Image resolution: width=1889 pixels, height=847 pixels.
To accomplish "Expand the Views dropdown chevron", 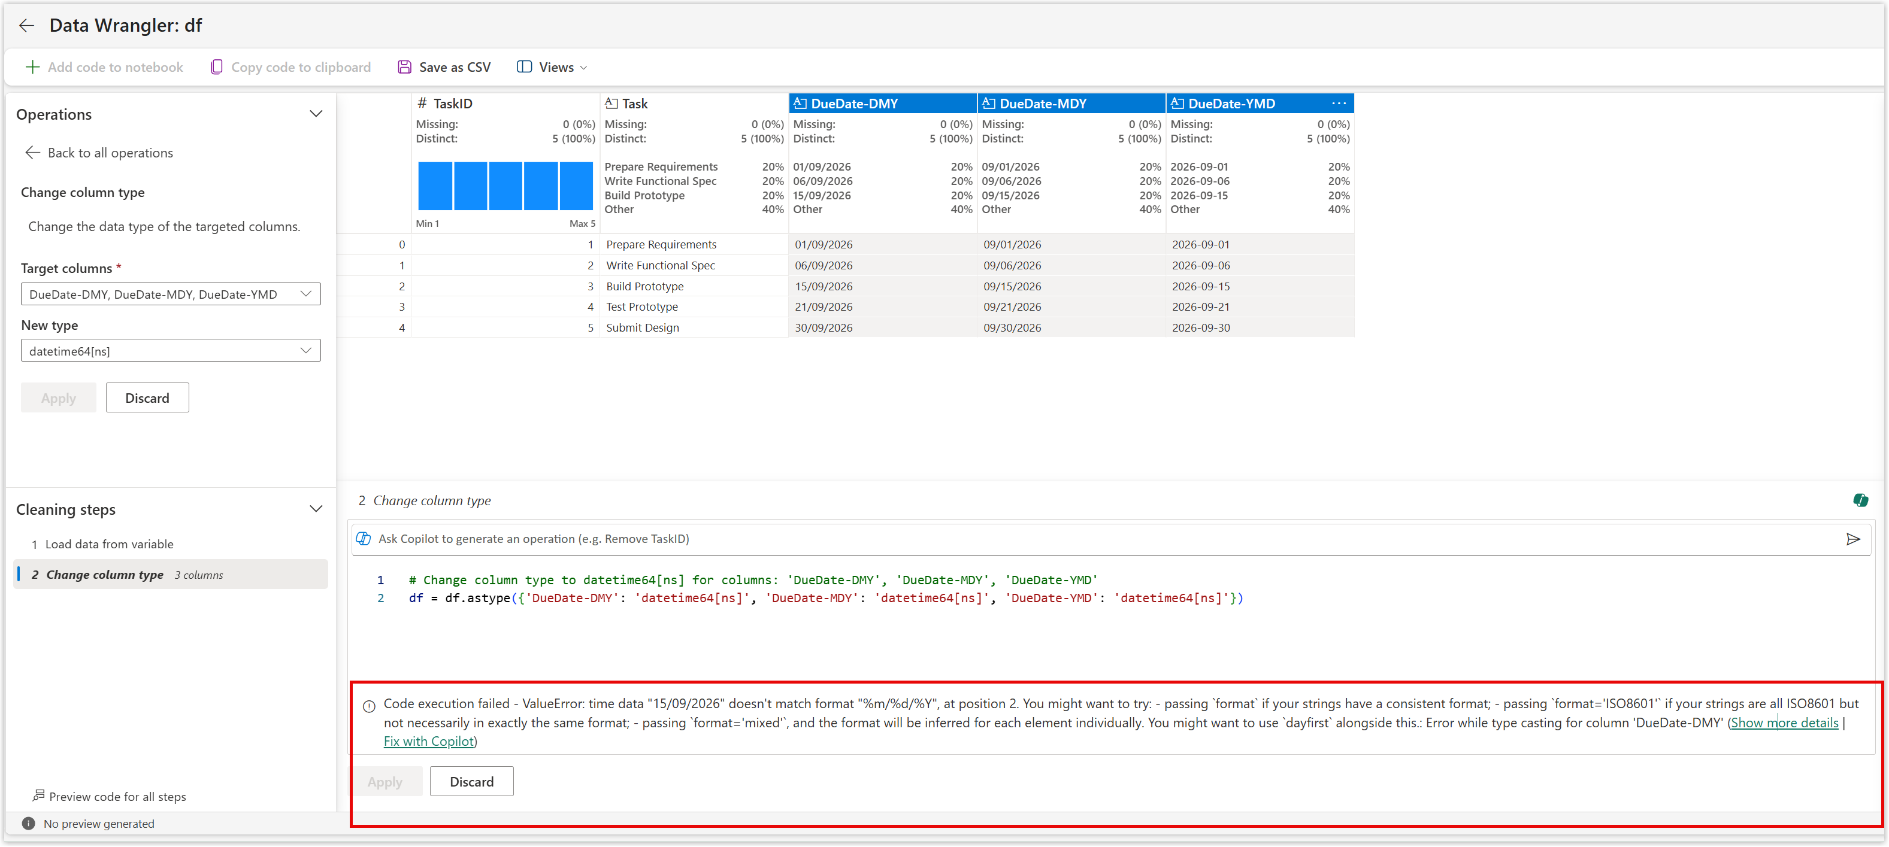I will [x=584, y=68].
